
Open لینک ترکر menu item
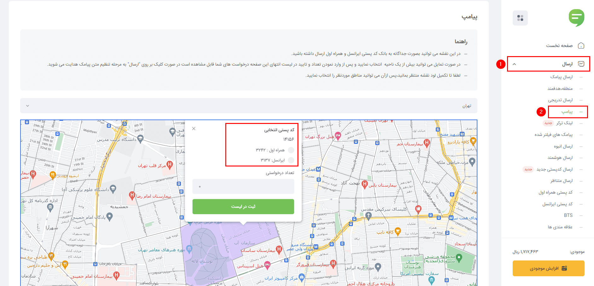pyautogui.click(x=564, y=123)
